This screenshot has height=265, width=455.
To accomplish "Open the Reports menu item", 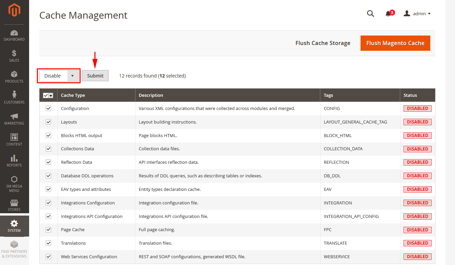I will tap(14, 160).
